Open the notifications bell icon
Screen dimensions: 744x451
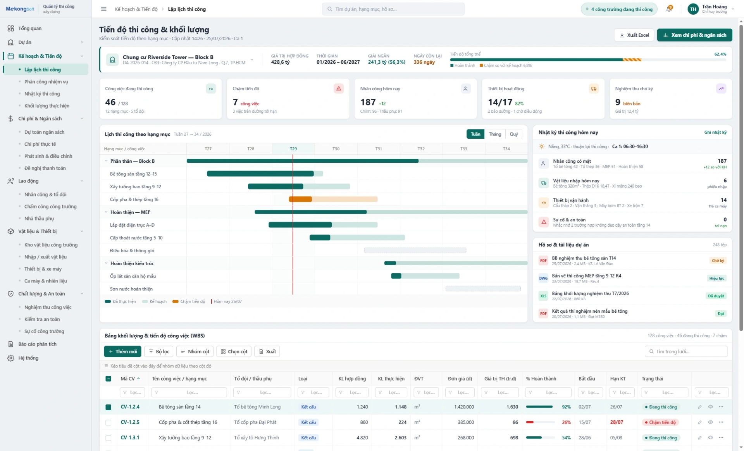pos(669,9)
